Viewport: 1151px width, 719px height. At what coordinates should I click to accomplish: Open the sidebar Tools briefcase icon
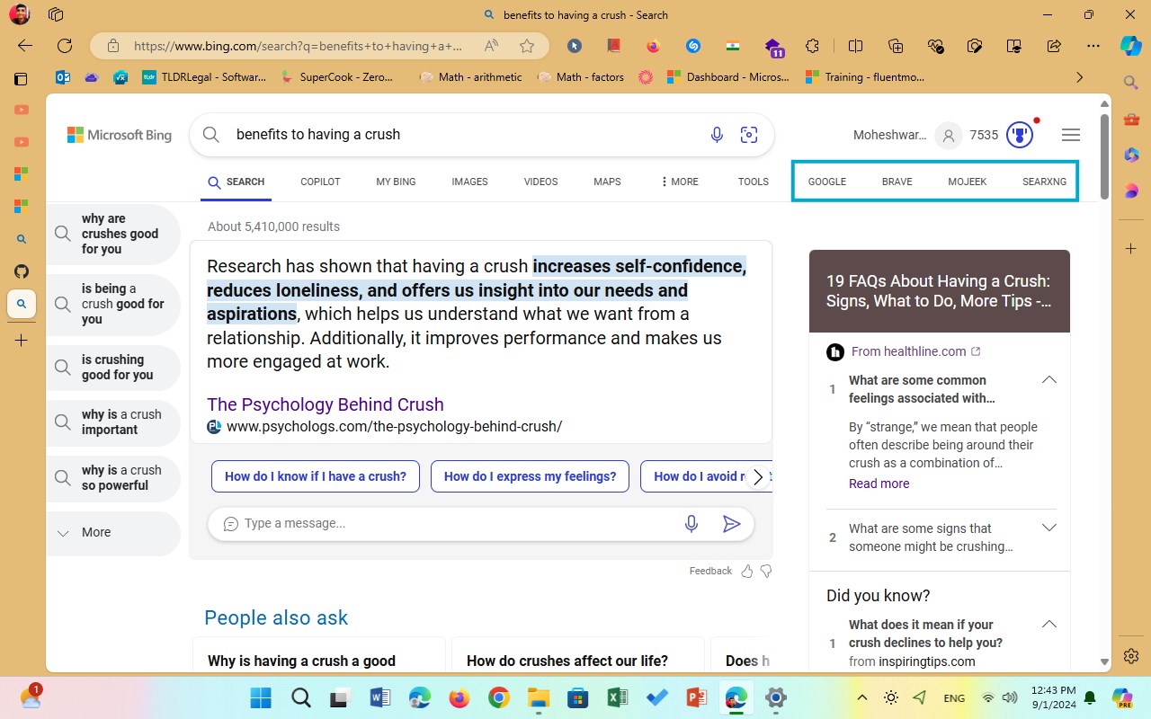coord(1131,120)
